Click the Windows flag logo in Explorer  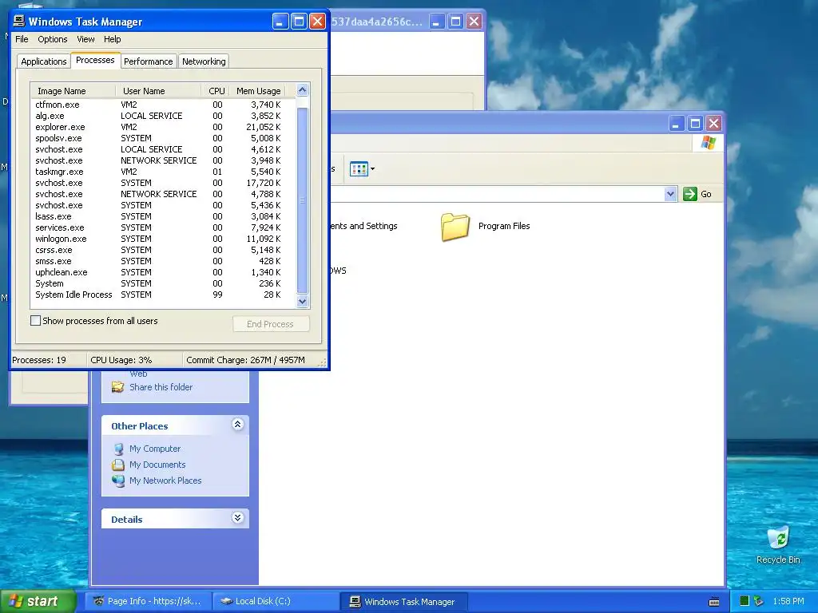point(708,142)
